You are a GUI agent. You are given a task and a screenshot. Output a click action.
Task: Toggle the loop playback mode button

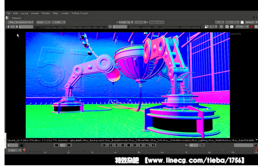click(202, 145)
